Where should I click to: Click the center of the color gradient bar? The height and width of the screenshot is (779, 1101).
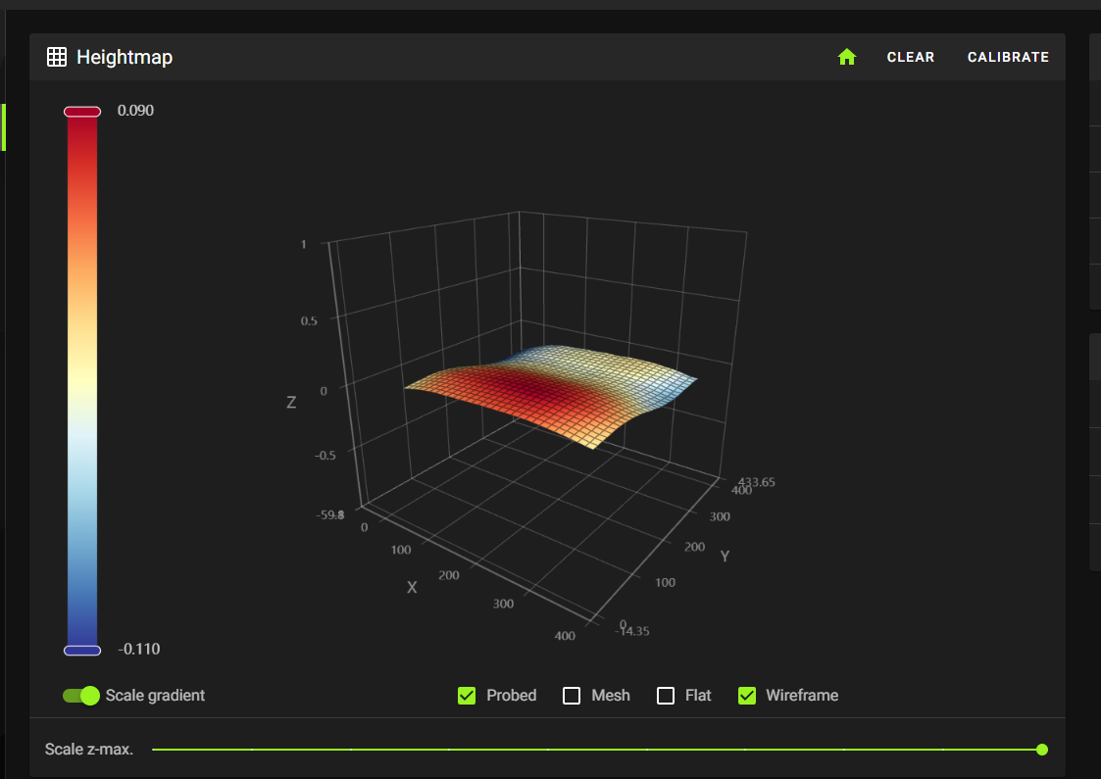click(82, 381)
